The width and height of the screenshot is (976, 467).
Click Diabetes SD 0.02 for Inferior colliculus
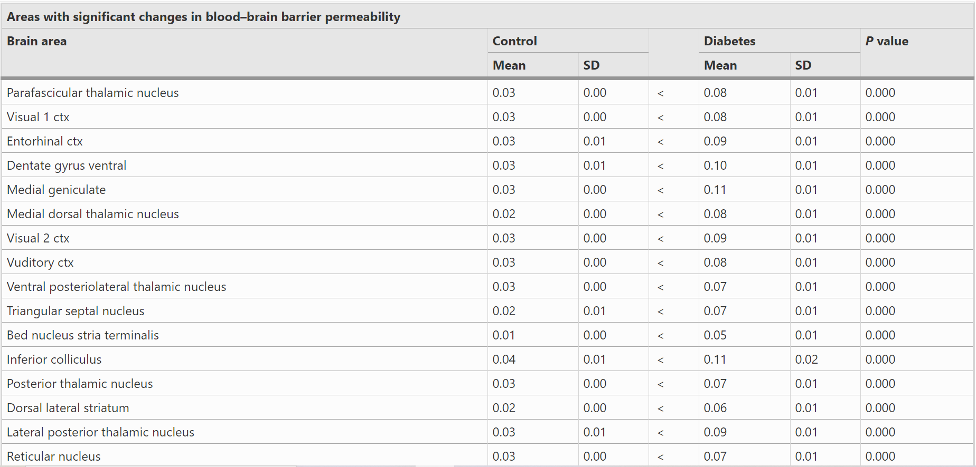[806, 359]
